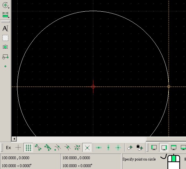
Task: Toggle Ex exclusive snap mode
Action: [9, 148]
